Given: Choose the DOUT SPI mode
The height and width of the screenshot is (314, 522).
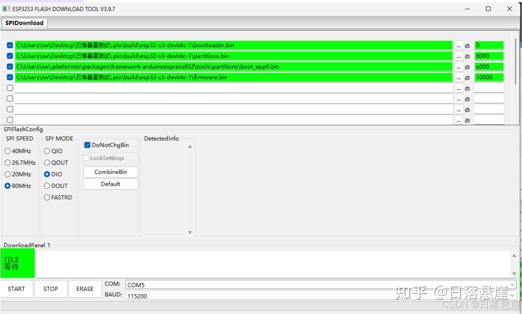Looking at the screenshot, I should click(47, 185).
